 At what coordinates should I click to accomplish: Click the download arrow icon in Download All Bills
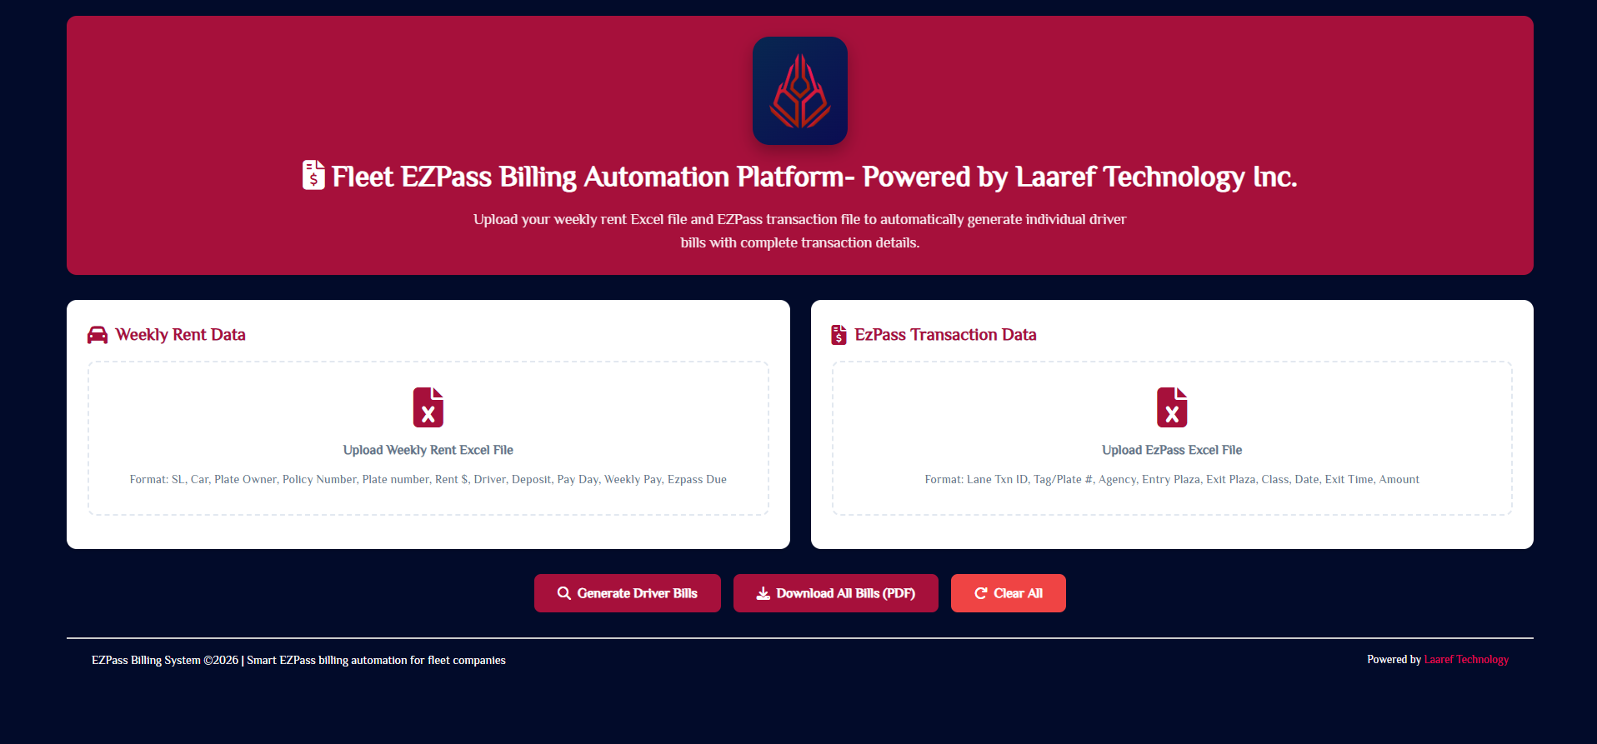(763, 593)
